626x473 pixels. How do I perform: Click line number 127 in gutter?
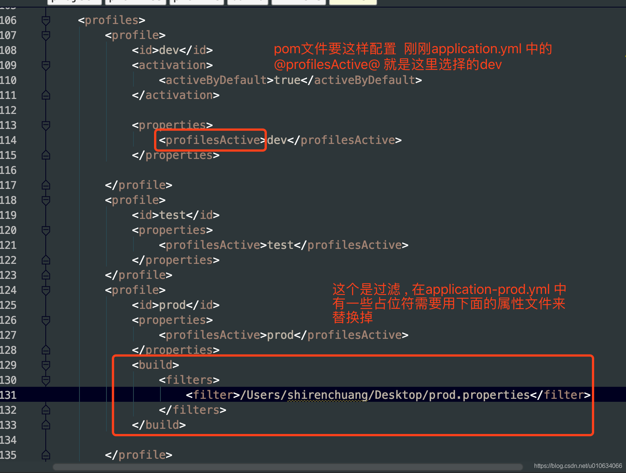click(8, 335)
